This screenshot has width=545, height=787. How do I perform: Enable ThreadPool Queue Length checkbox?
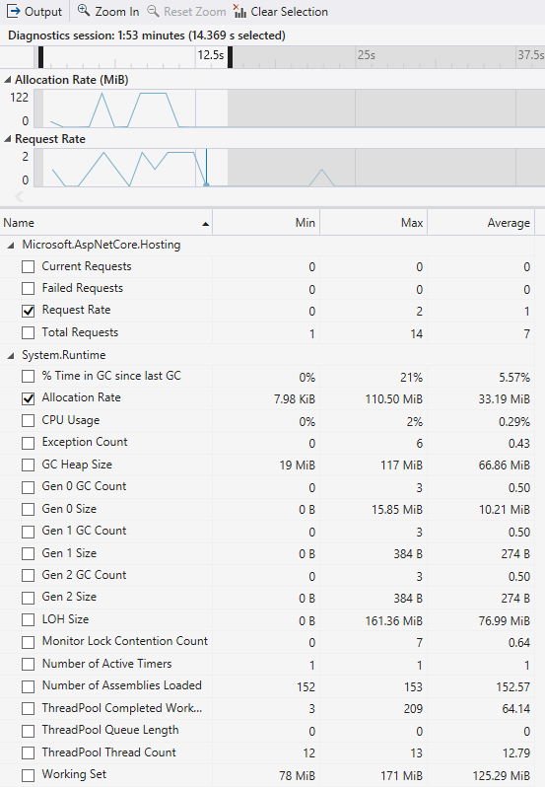28,731
